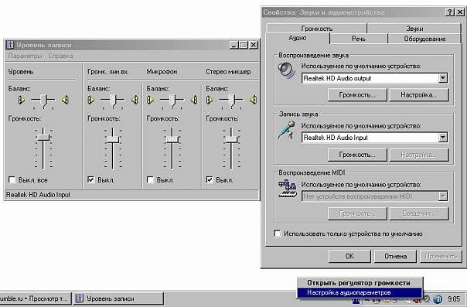Viewport: 467px width, 307px height.
Task: Check Выкл. under Микрофон
Action: 150,180
